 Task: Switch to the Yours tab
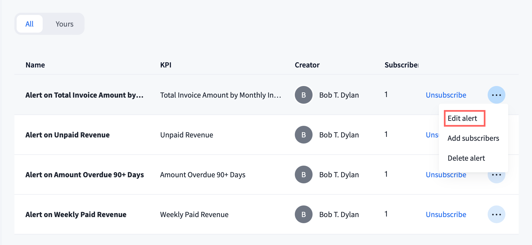point(64,24)
